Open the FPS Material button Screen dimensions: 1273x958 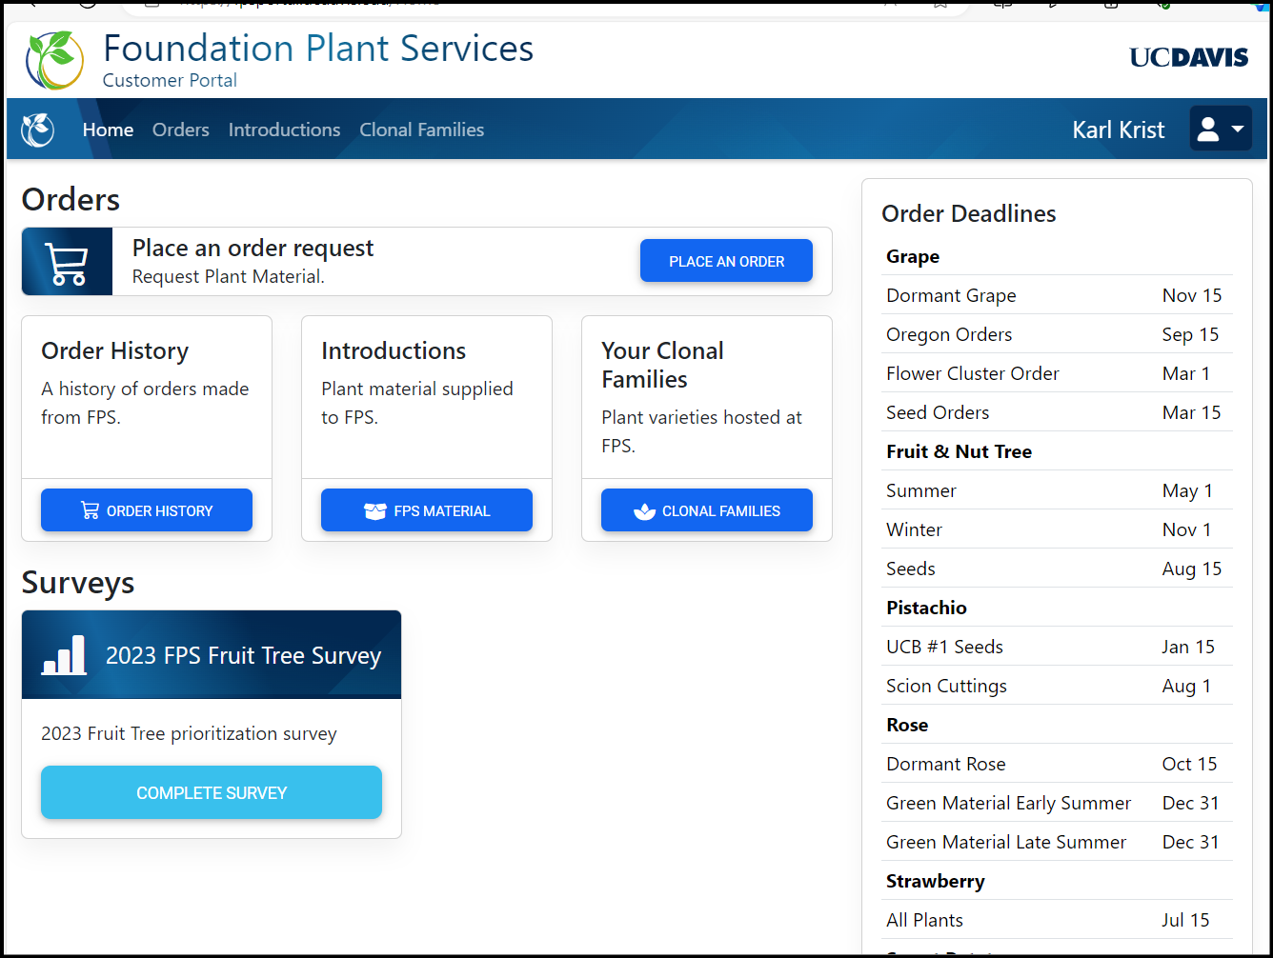click(427, 510)
